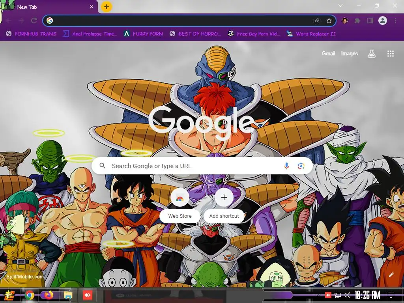
Task: Customize this page with the pencil icon
Action: point(391,275)
